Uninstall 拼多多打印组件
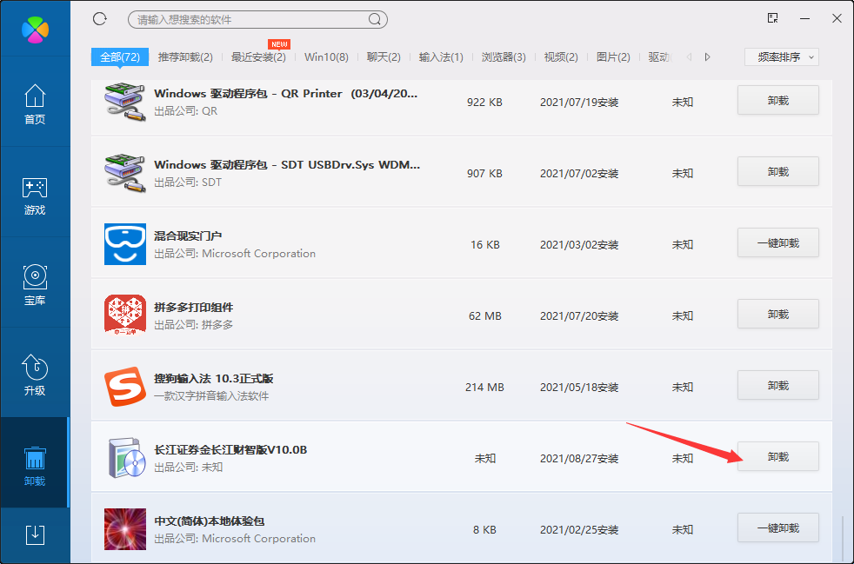 [x=778, y=314]
